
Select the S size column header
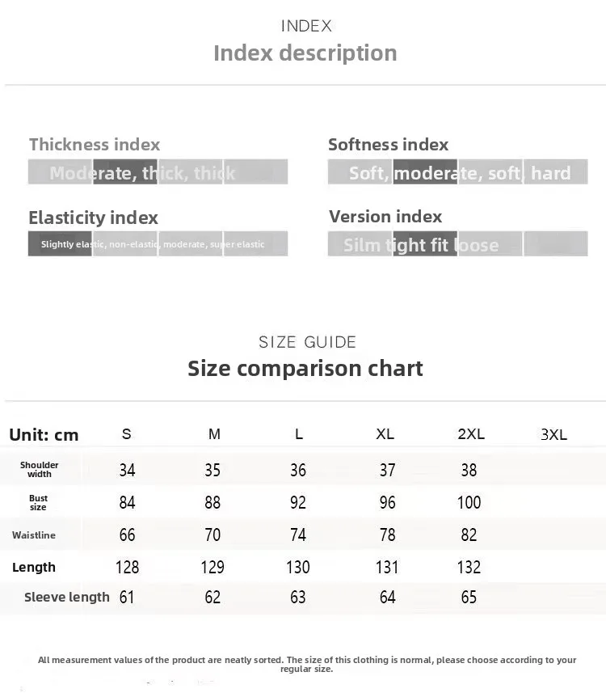click(126, 434)
